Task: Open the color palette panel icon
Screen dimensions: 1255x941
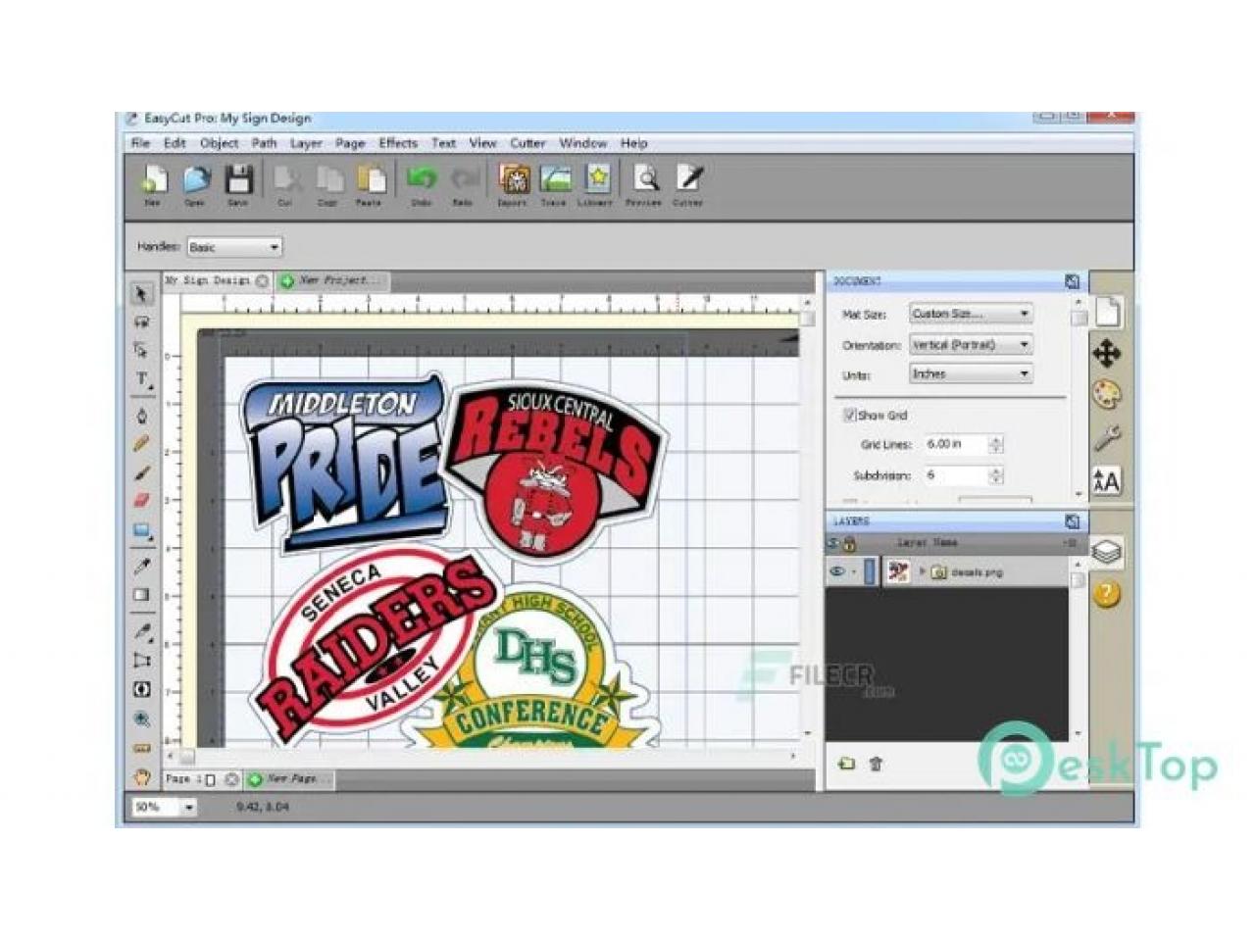Action: click(1107, 395)
